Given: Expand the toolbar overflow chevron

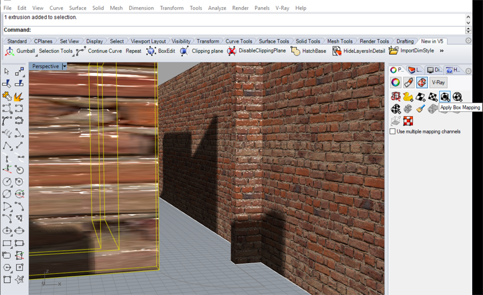Looking at the screenshot, I should click(442, 51).
